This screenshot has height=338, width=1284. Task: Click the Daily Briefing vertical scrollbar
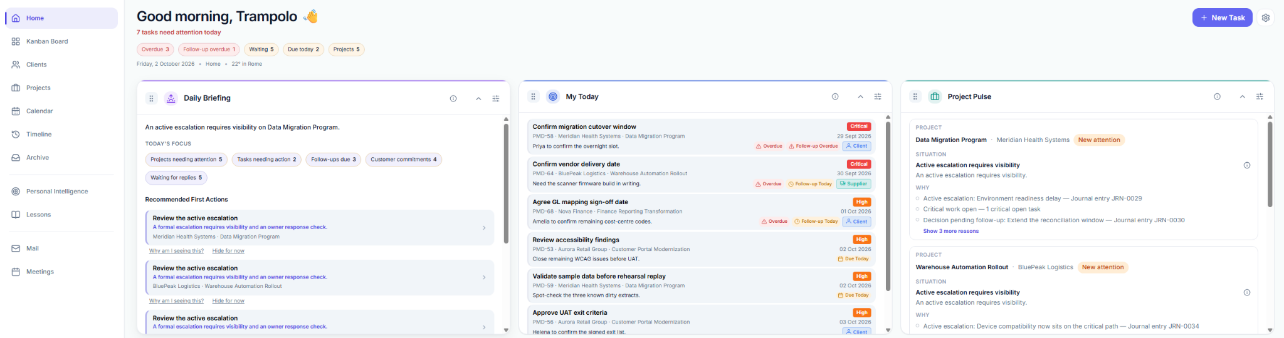506,184
